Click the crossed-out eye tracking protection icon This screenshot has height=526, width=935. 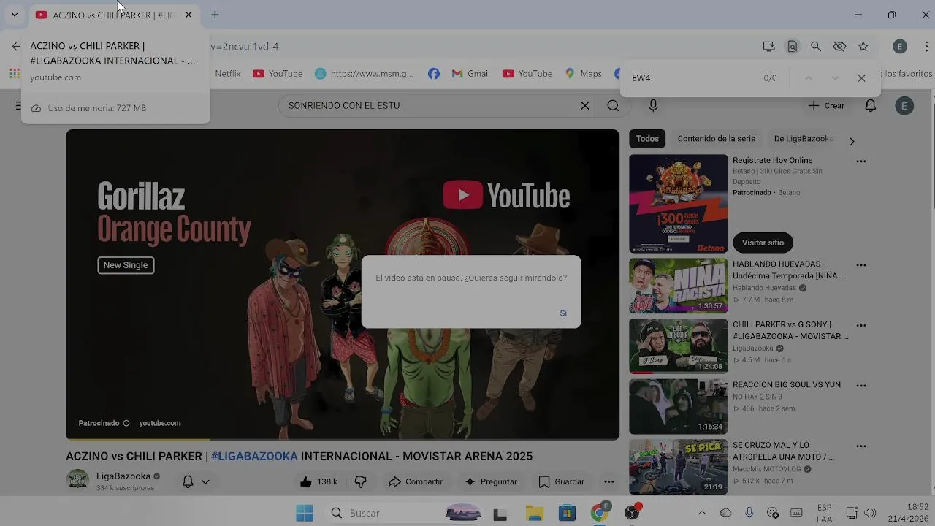point(839,46)
